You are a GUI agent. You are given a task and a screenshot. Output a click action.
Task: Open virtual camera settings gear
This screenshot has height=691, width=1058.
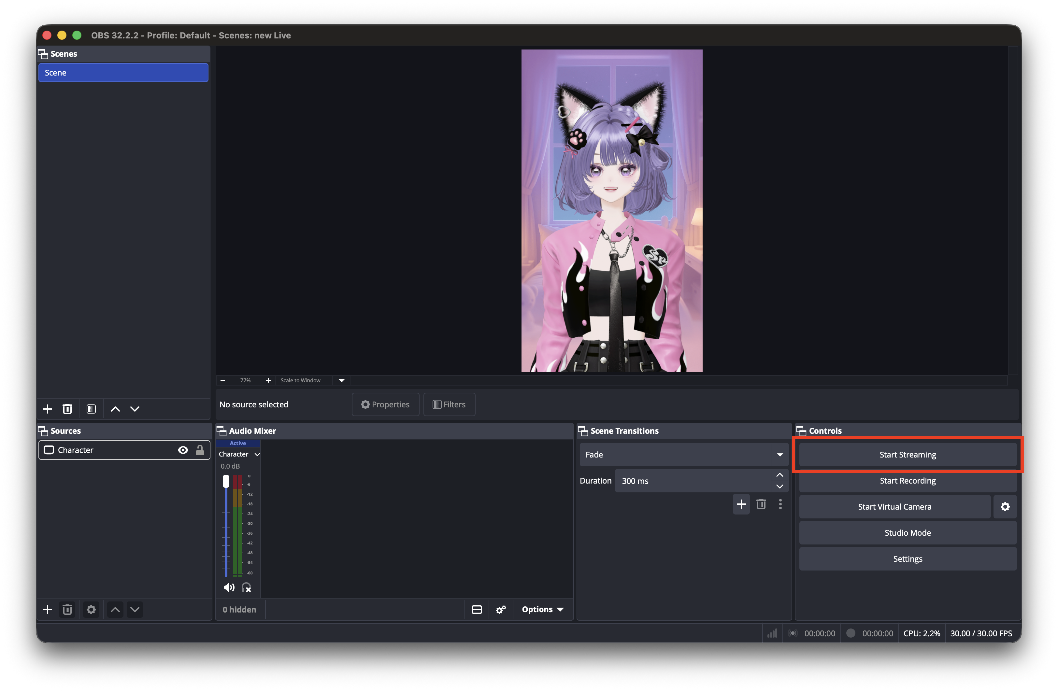tap(1005, 507)
